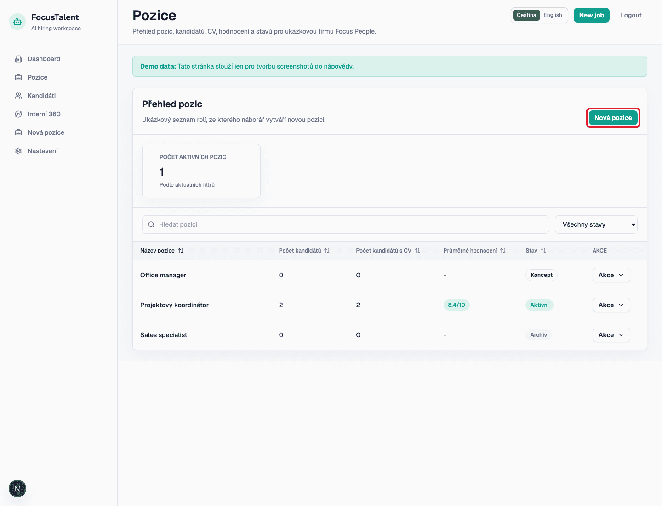Click the Kandidáti people icon
Viewport: 662px width, 506px height.
(x=18, y=96)
